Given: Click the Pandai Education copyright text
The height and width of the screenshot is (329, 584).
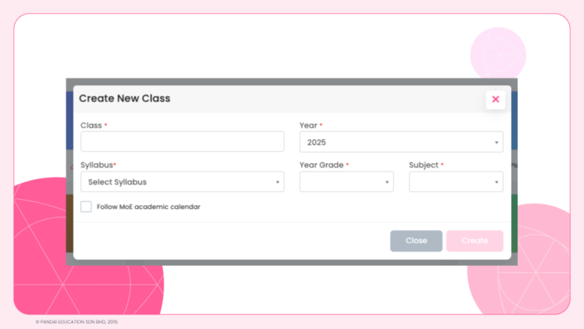Looking at the screenshot, I should click(77, 322).
